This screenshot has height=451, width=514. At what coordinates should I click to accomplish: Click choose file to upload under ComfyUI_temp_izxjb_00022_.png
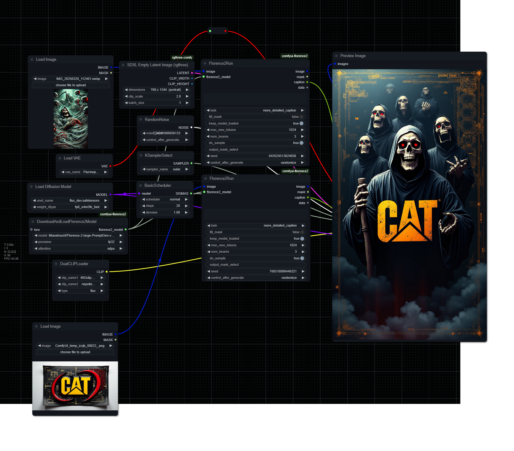75,352
